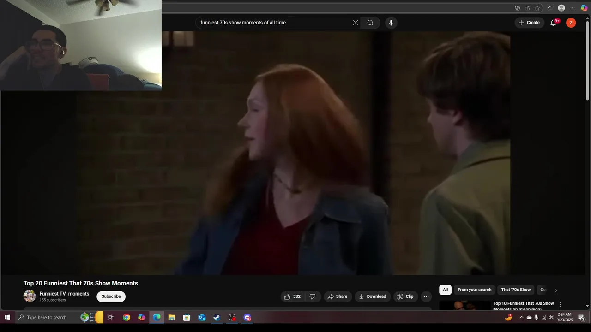This screenshot has height=332, width=591.
Task: Add page to favorites star icon
Action: click(537, 8)
